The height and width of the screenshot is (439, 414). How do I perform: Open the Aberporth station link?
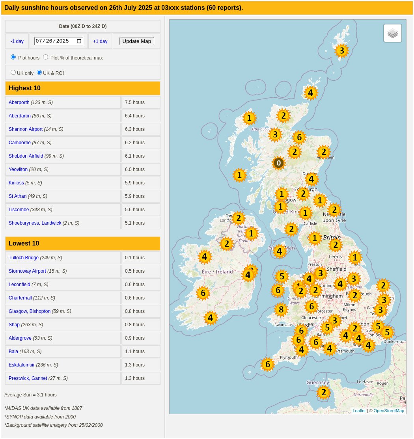pyautogui.click(x=19, y=102)
